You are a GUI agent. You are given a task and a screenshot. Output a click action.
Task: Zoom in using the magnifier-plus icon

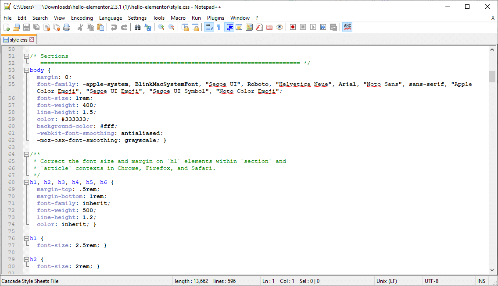pos(161,27)
